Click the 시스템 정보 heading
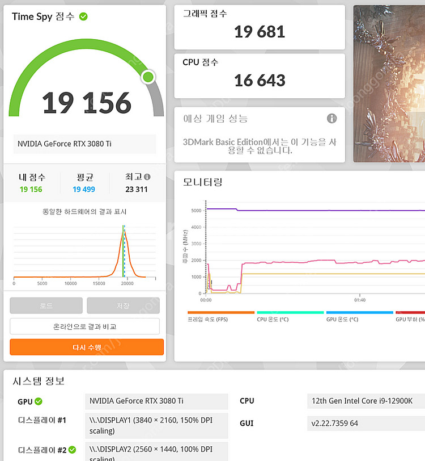Screen dimensions: 425x461 coord(39,381)
